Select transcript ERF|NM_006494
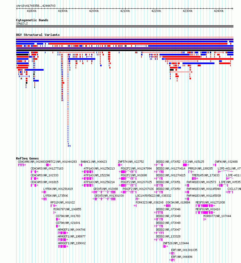241x263 pixels. pos(182,257)
